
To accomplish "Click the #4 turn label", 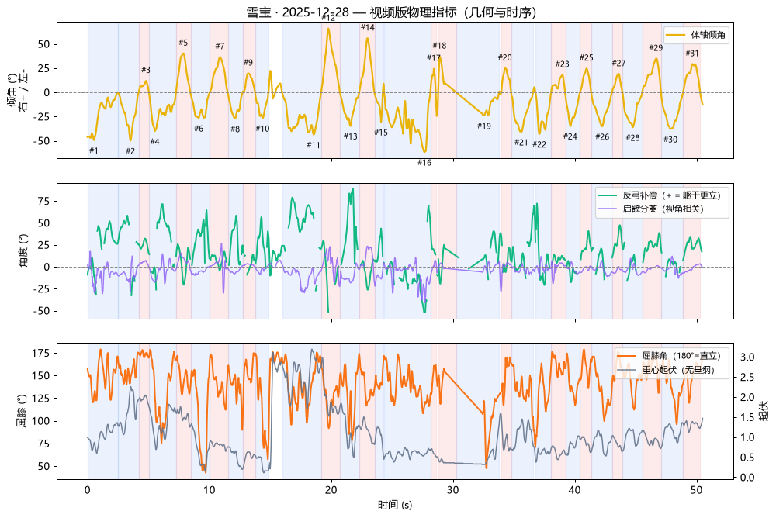I will click(155, 142).
